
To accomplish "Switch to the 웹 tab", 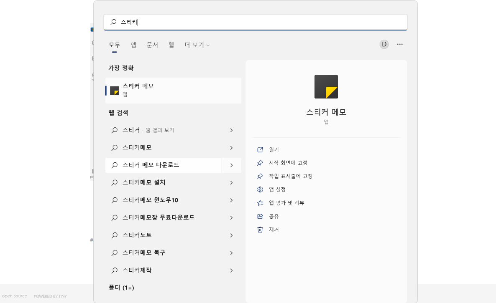I will (x=171, y=45).
